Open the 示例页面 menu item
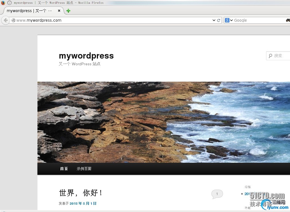Viewport: 290px width, 212px height. 84,169
